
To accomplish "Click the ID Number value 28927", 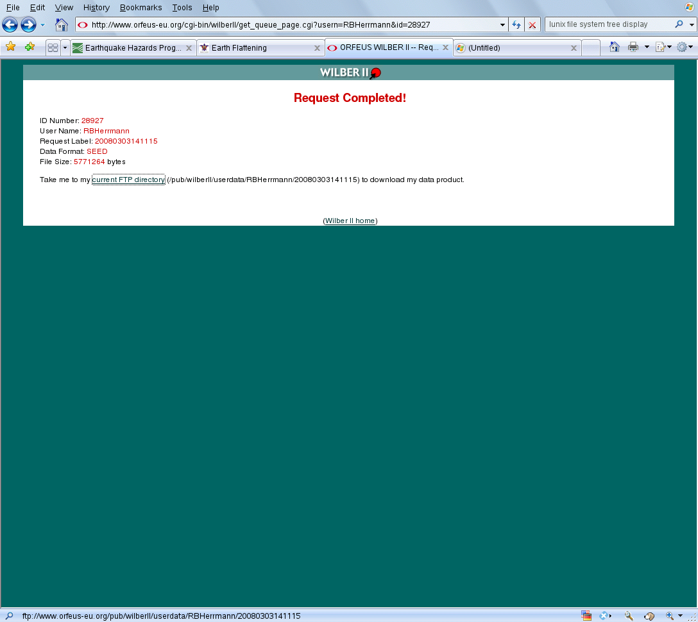I will 92,121.
